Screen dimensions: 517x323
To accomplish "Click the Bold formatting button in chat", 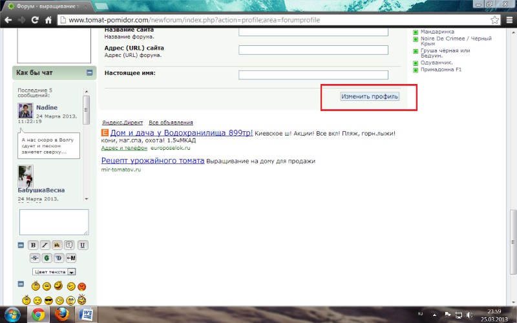I will [34, 245].
